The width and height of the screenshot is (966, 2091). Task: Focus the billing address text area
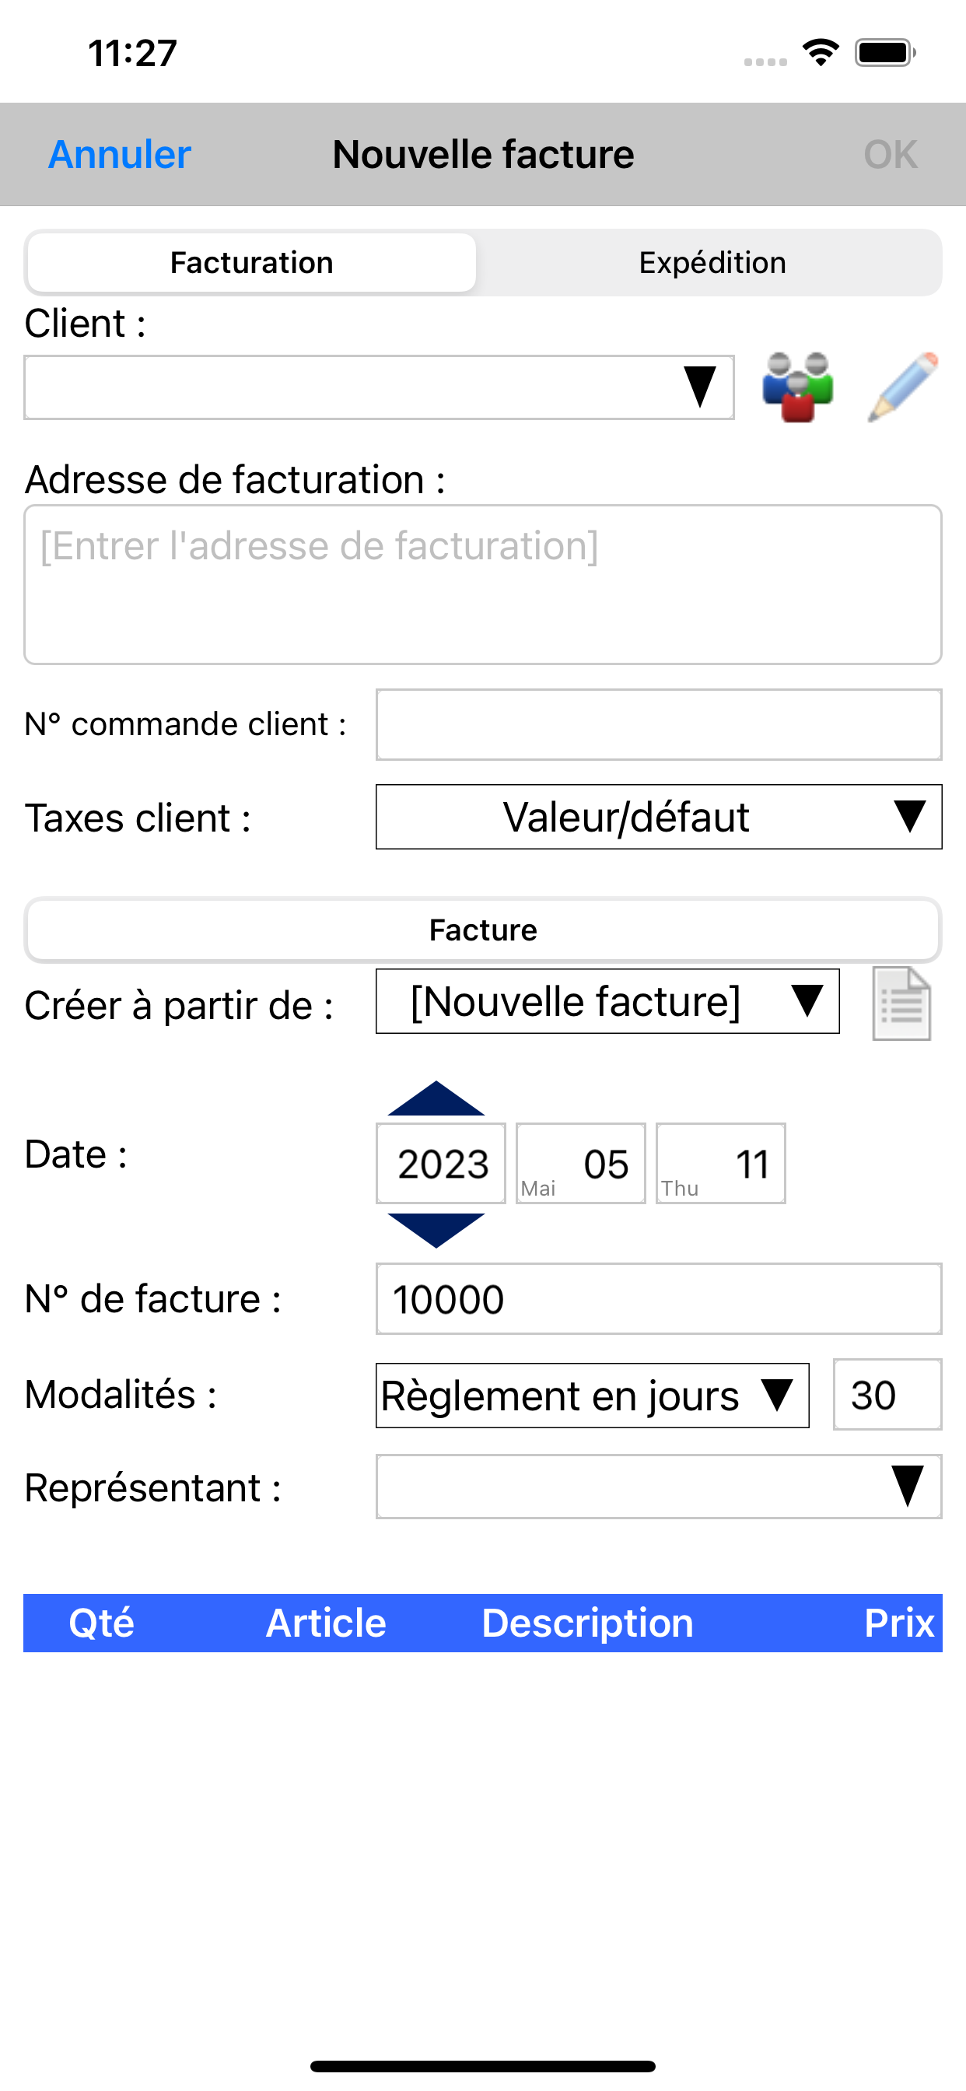(x=483, y=584)
